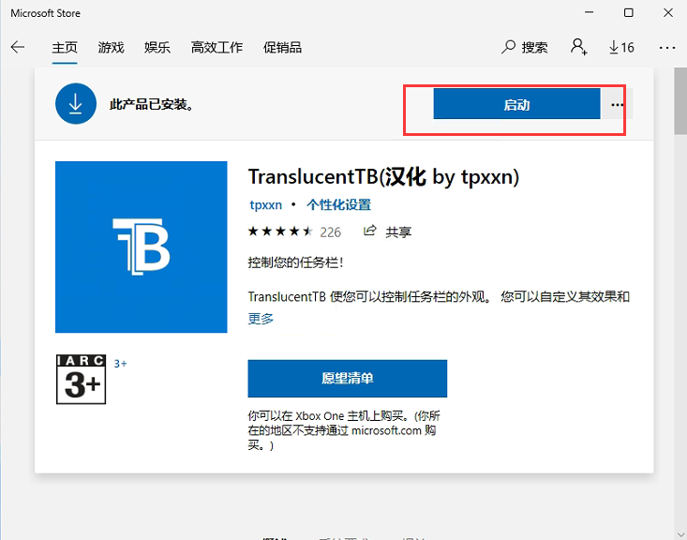Select the 高效工作 tab
This screenshot has height=540, width=687.
pos(217,47)
